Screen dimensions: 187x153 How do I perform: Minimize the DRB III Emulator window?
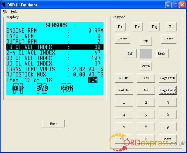click(168, 5)
